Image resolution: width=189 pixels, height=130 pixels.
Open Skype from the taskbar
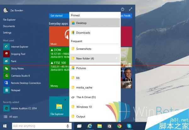point(129,126)
